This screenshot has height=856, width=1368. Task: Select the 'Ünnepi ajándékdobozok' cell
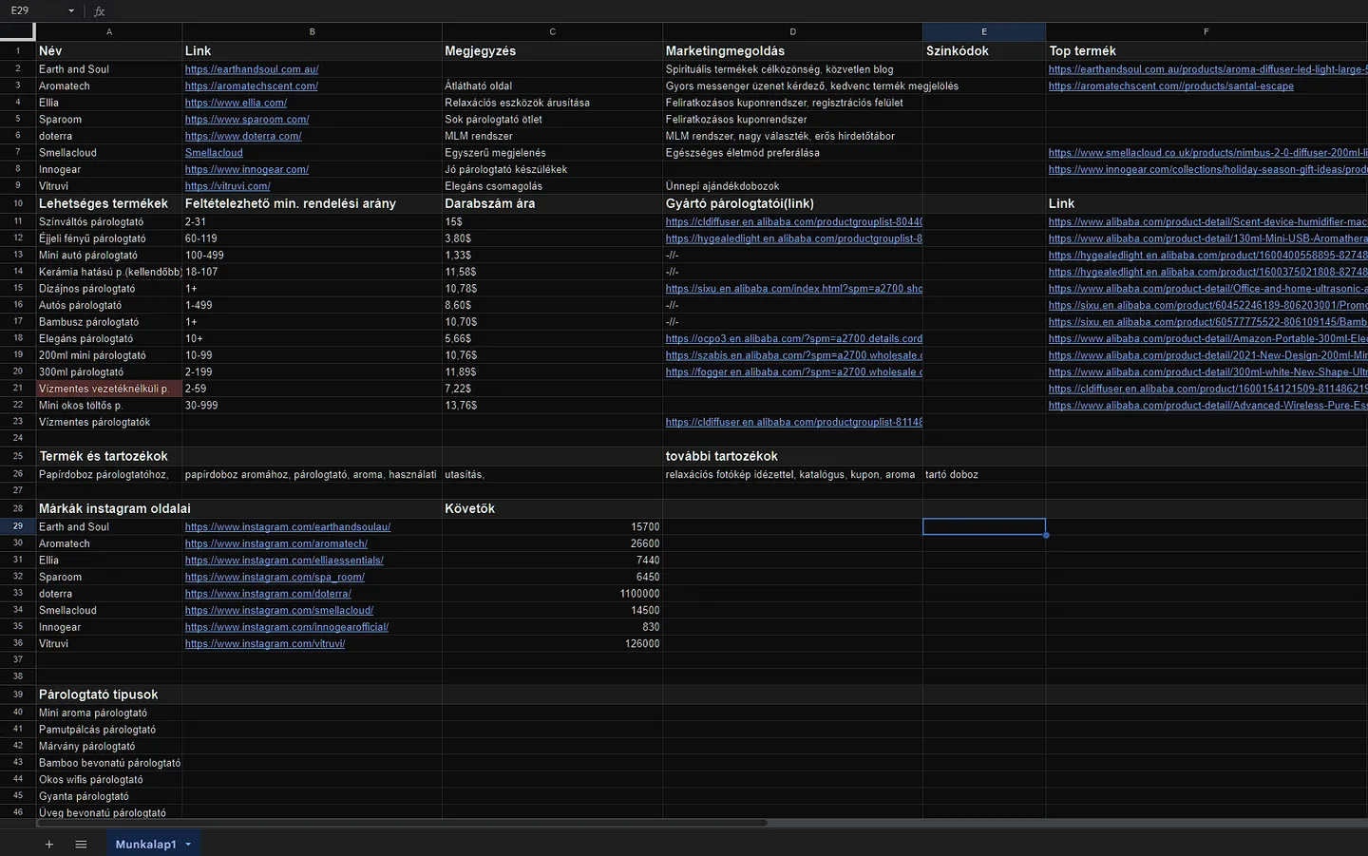(792, 186)
